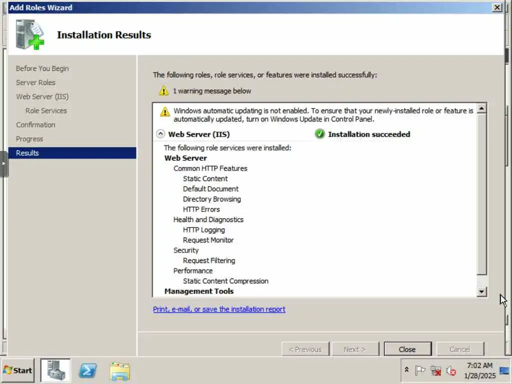
Task: Select the Progress step in the sidebar
Action: click(29, 139)
